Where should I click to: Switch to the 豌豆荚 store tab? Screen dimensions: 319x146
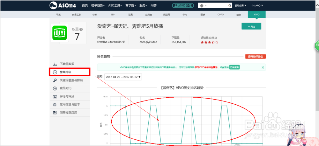[166, 15]
